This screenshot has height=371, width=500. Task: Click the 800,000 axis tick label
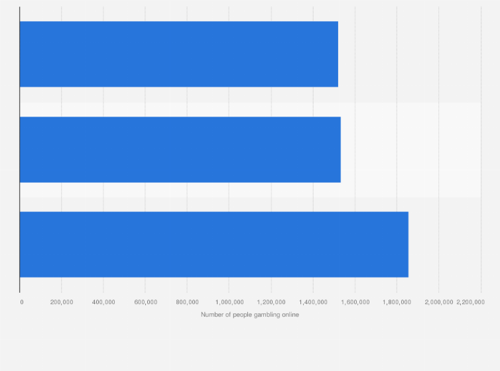(187, 302)
